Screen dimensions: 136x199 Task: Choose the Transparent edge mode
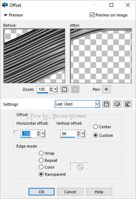click(41, 174)
